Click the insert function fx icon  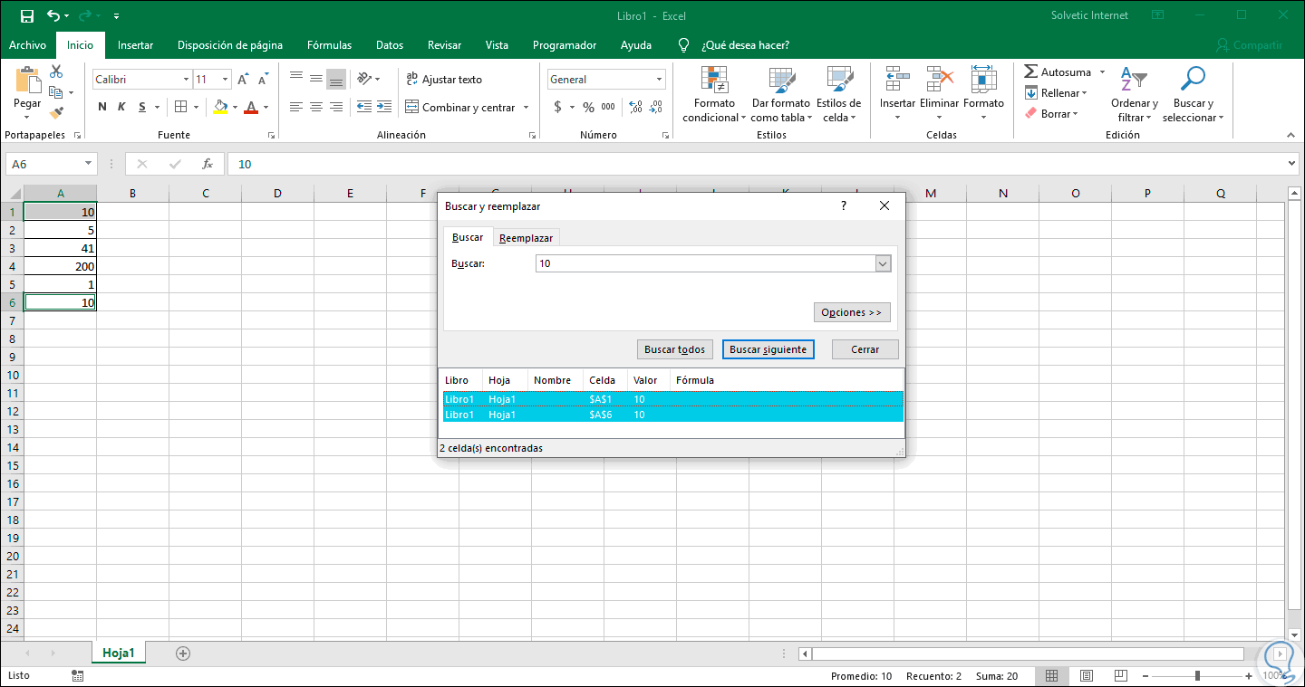point(208,164)
